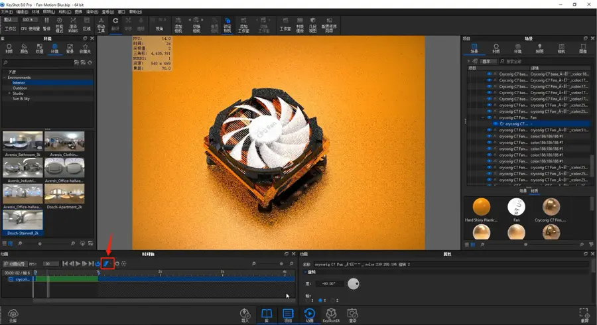Select the Z rotation axis radio button

click(333, 300)
